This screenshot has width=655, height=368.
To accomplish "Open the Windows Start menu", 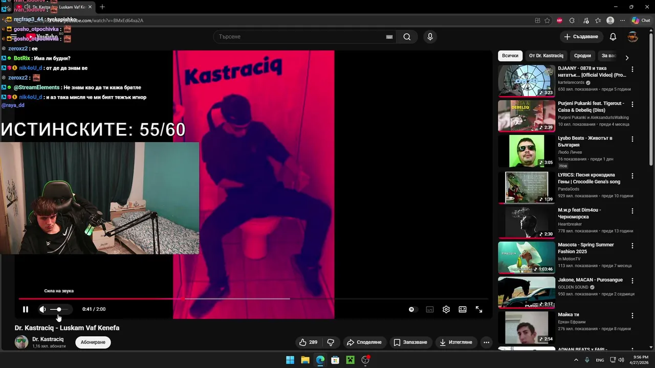I will click(290, 360).
